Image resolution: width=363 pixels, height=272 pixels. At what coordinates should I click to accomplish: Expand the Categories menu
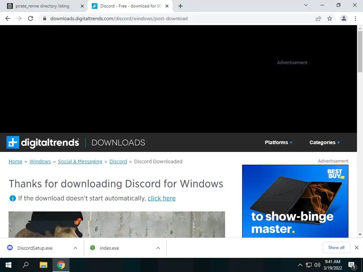pyautogui.click(x=325, y=142)
